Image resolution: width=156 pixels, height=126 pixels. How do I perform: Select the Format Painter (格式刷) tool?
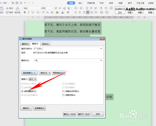18,10
